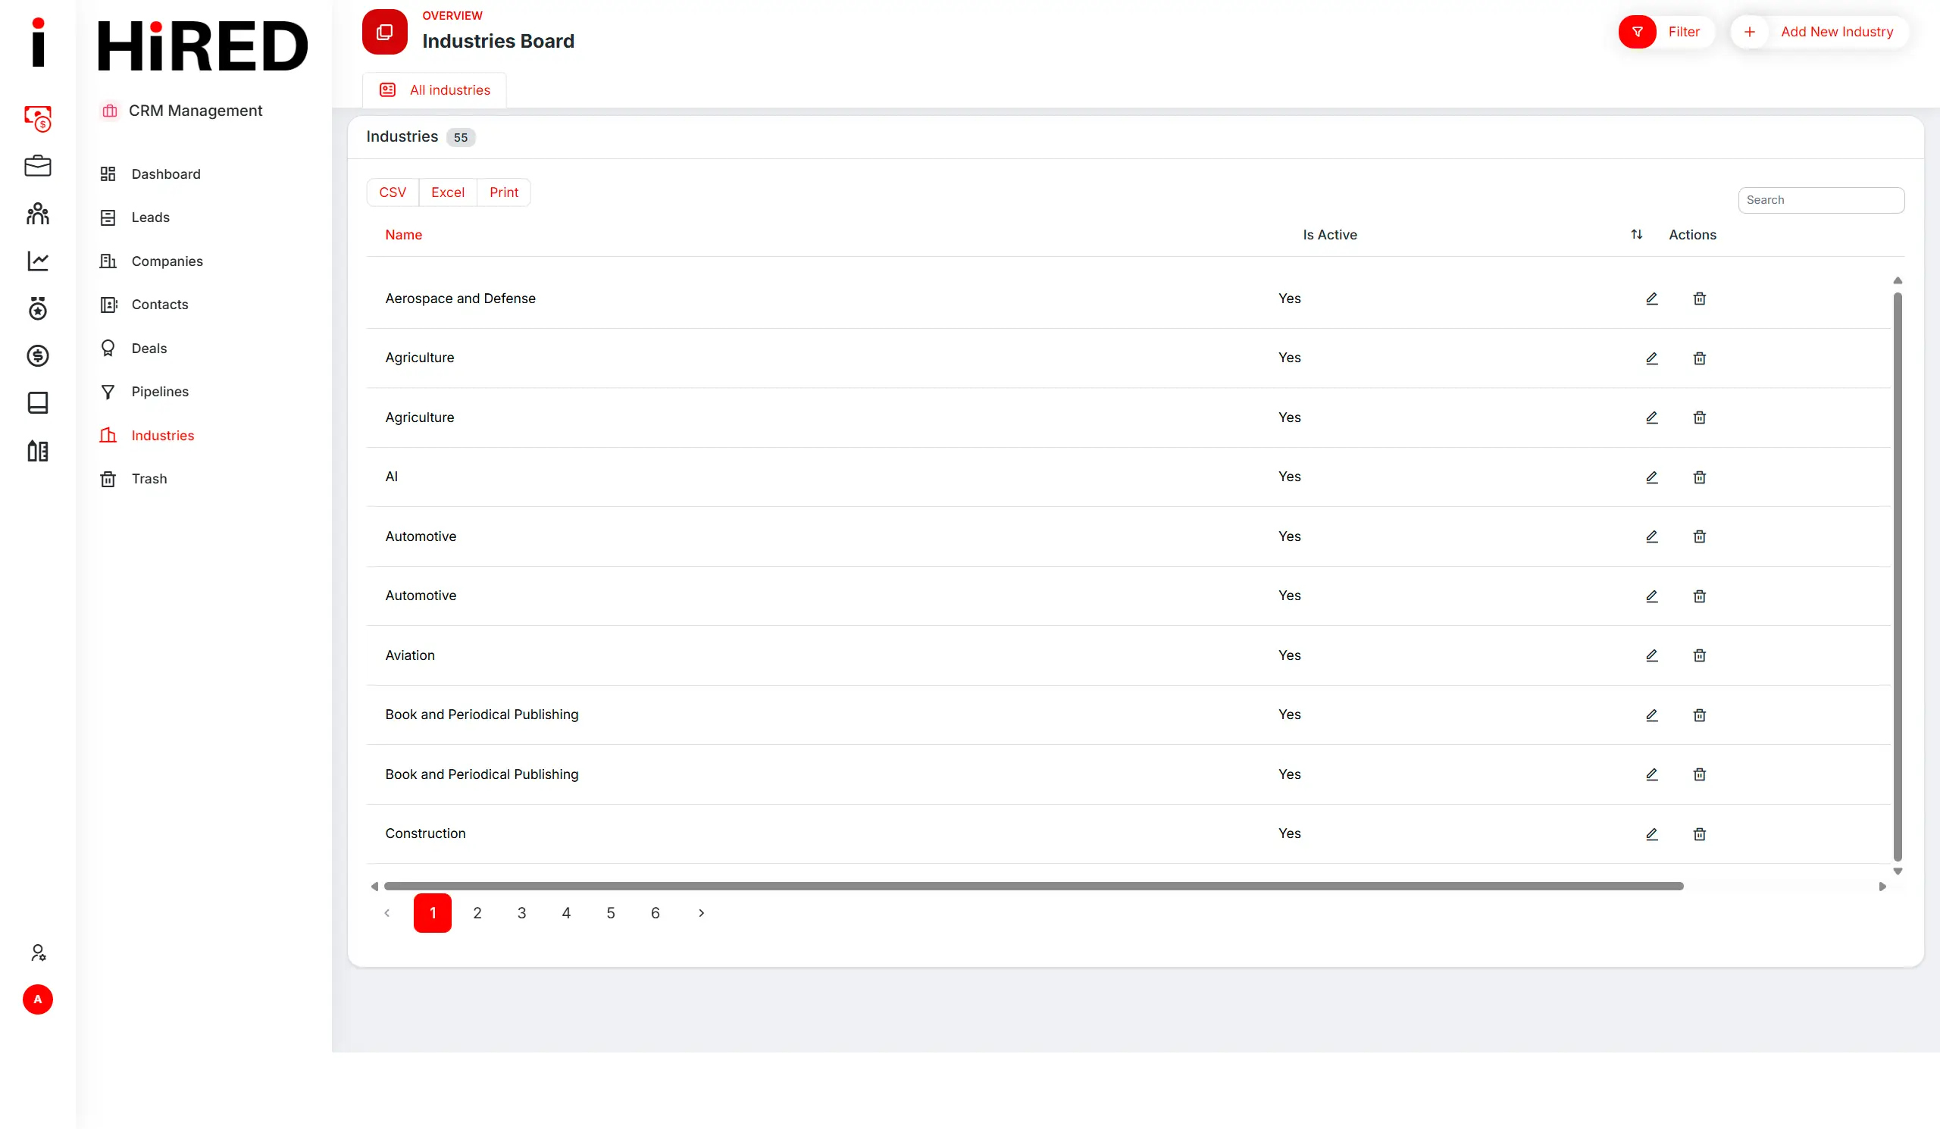Open the CRM money icon in left rail
This screenshot has width=1940, height=1129.
38,118
